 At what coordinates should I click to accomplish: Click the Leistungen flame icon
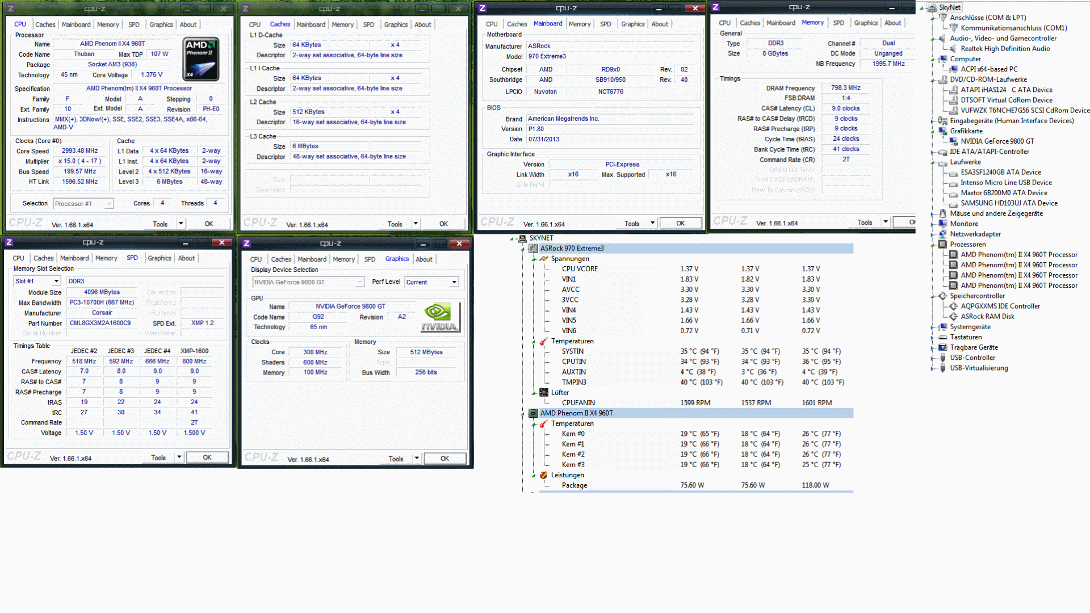(x=544, y=476)
